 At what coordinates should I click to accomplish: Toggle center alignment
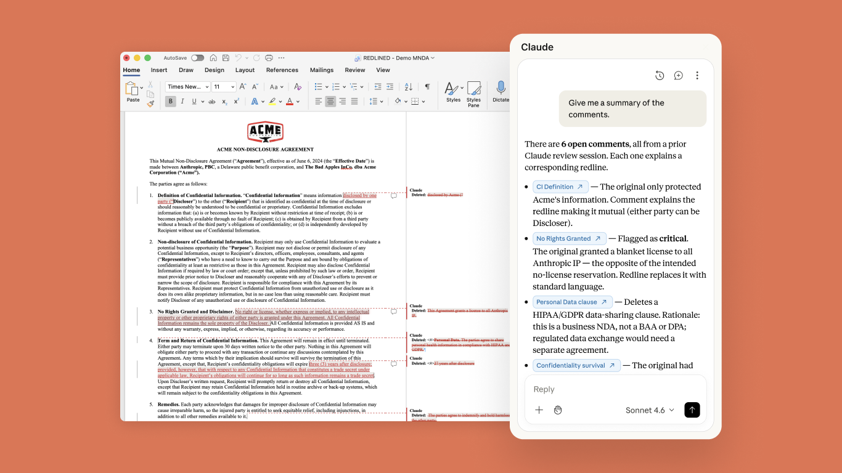330,102
